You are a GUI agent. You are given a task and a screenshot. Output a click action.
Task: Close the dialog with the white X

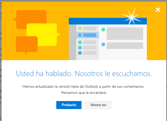(x=158, y=10)
